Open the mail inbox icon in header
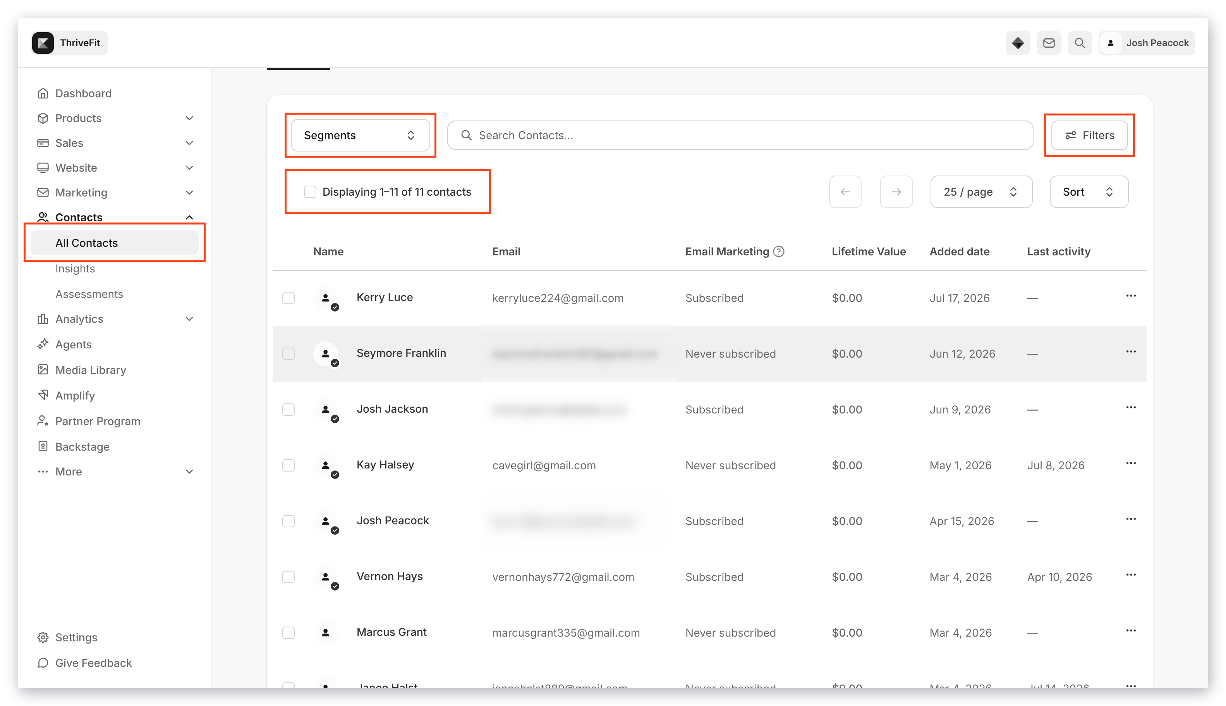The image size is (1226, 706). 1048,43
